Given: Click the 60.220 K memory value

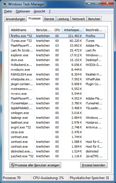Looking at the screenshot, I should click(76, 41).
